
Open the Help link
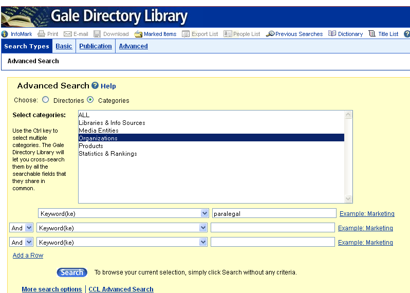tap(108, 86)
